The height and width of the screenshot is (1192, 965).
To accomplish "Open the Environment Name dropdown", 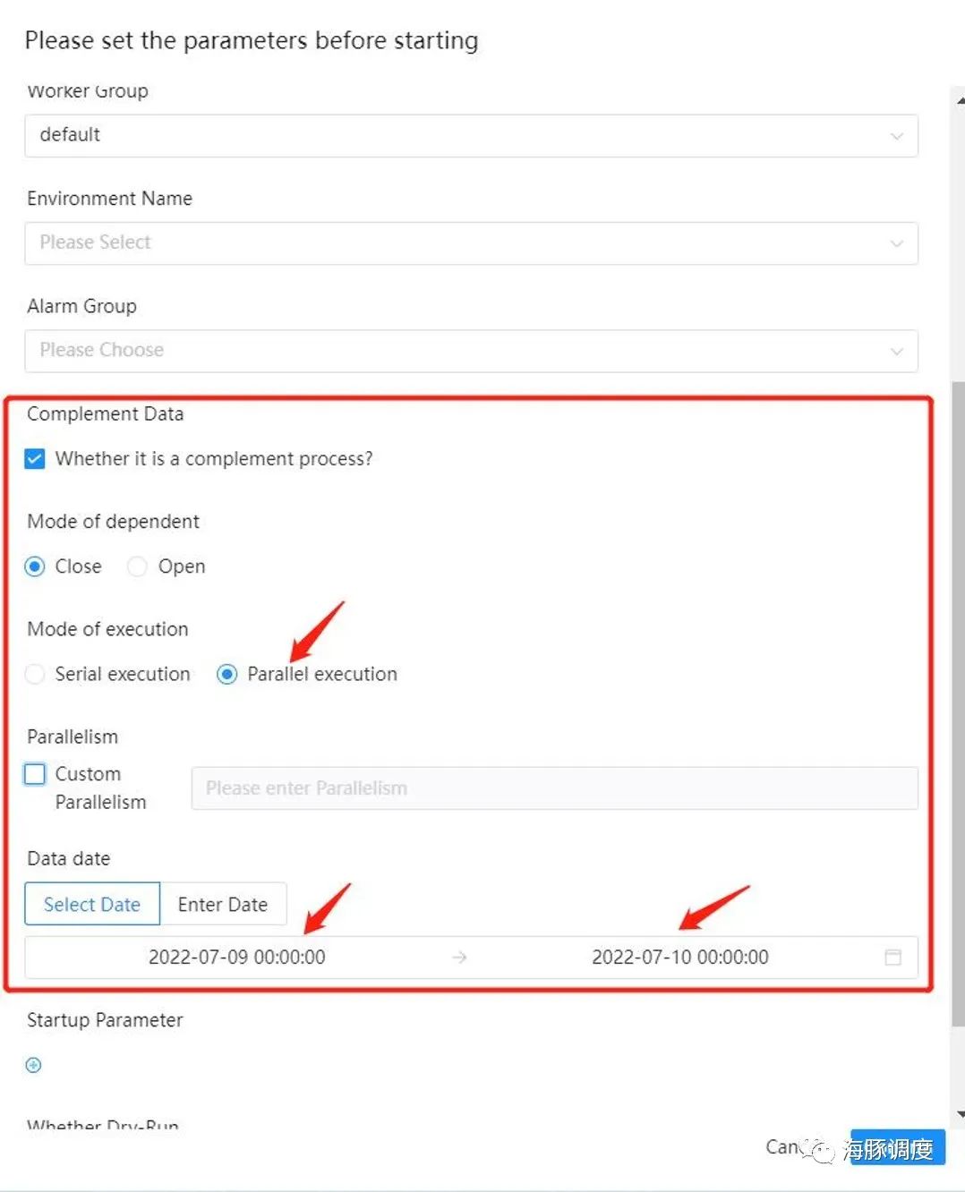I will 471,243.
